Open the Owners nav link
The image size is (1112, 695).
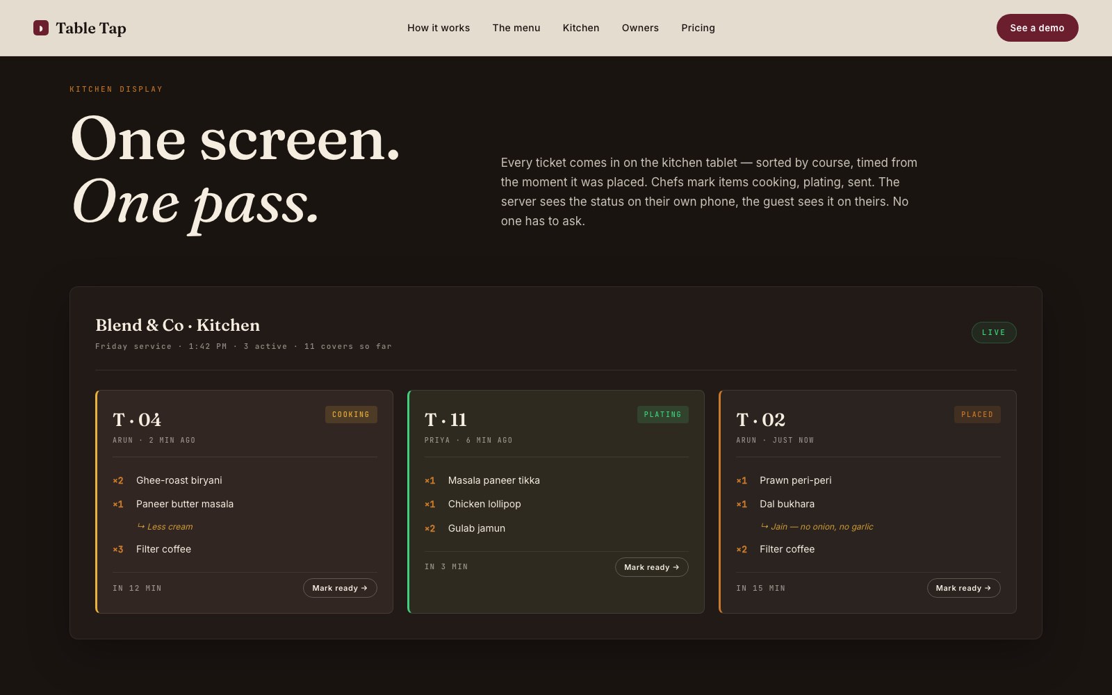[640, 28]
